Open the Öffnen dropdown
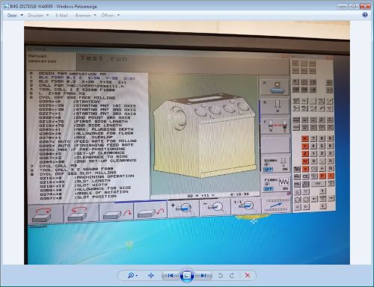This screenshot has height=287, width=374. (x=110, y=16)
